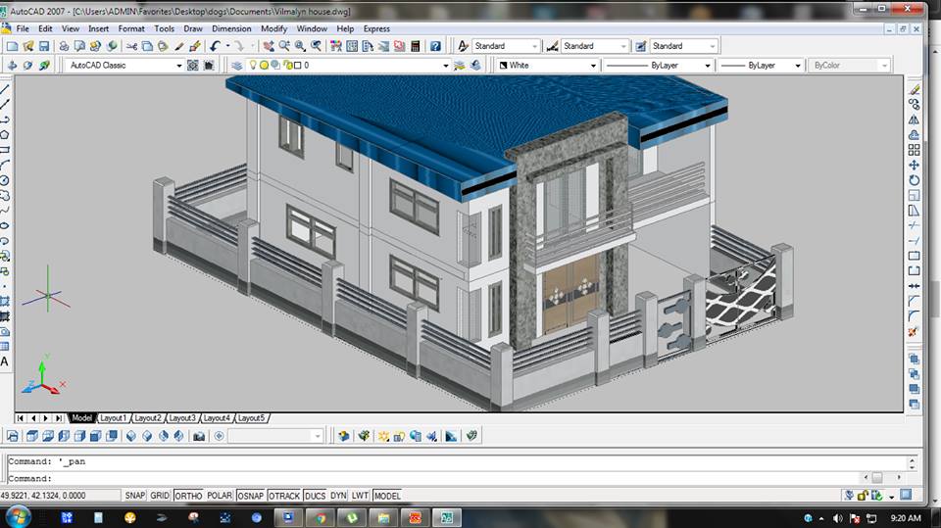
Task: Enable GRID display in status bar
Action: point(160,496)
